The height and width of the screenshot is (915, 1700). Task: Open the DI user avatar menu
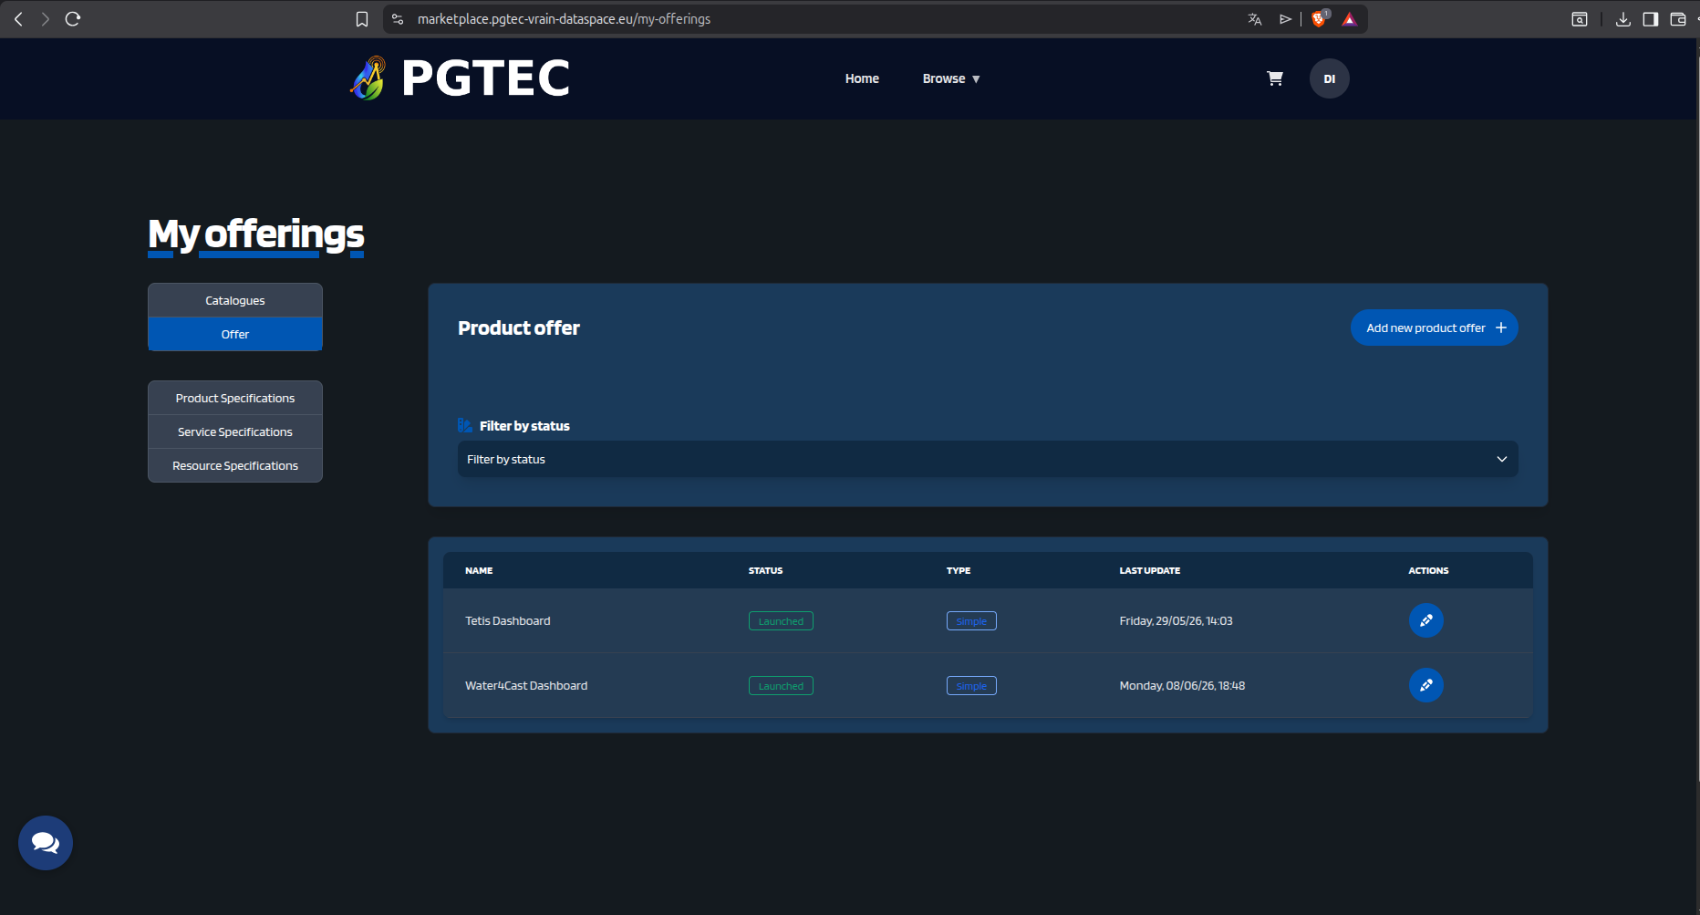click(1330, 78)
